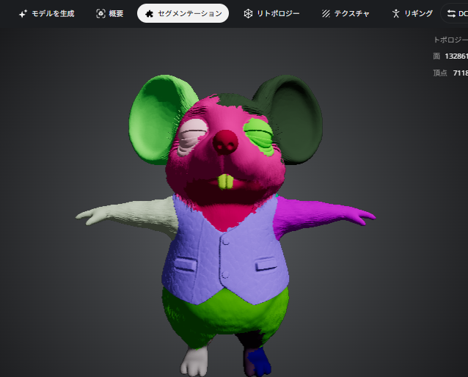Click the focus-frame icon beside 概要
The image size is (468, 377).
point(100,14)
